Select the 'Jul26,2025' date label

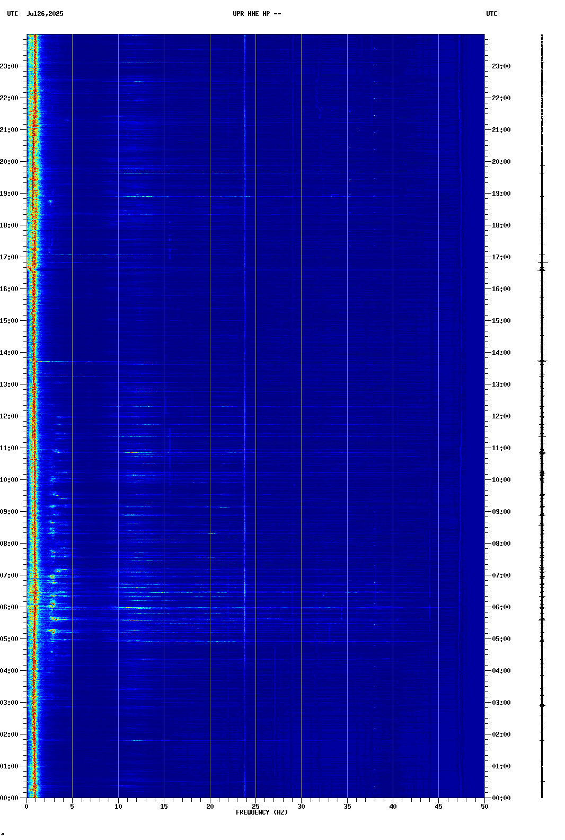45,14
